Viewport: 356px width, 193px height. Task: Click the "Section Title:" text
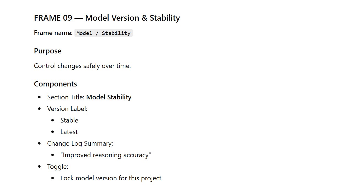click(x=66, y=97)
